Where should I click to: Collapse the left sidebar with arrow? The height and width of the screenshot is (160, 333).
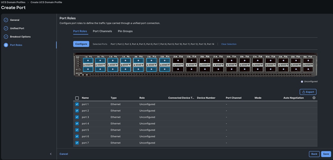pyautogui.click(x=51, y=154)
